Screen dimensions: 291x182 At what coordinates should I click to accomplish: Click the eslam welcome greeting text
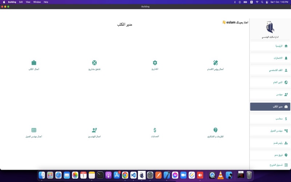click(x=235, y=22)
